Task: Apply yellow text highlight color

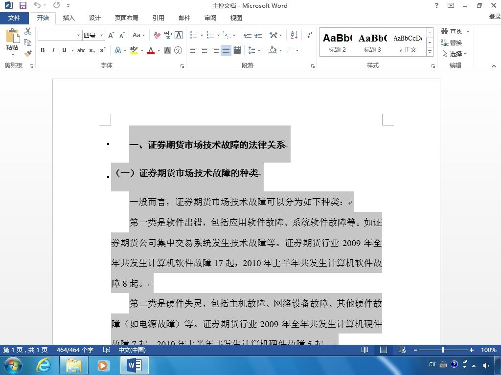Action: (x=134, y=50)
